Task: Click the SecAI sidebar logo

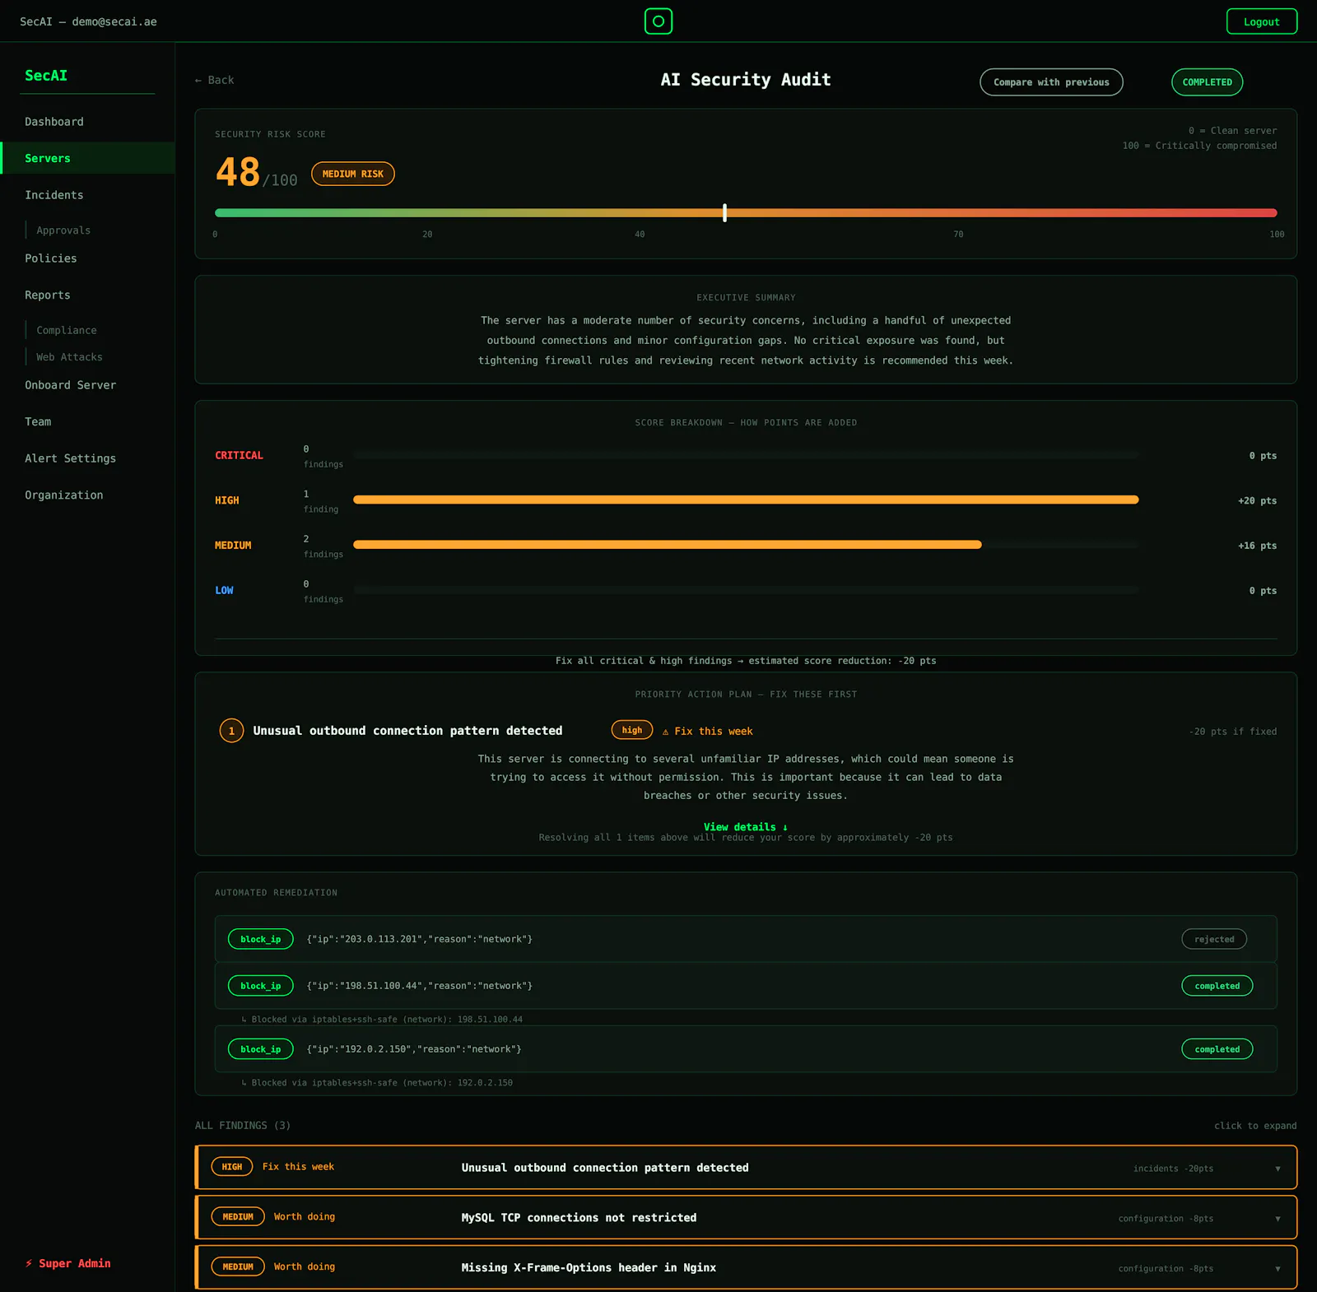Action: pyautogui.click(x=46, y=76)
